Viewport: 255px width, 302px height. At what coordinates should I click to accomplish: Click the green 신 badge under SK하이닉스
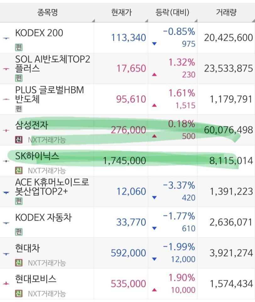[19, 171]
